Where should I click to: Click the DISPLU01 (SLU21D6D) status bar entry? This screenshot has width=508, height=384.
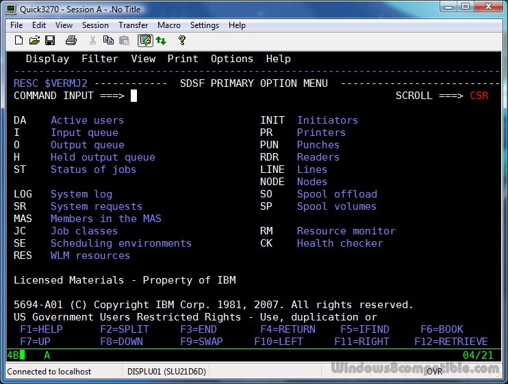(166, 372)
